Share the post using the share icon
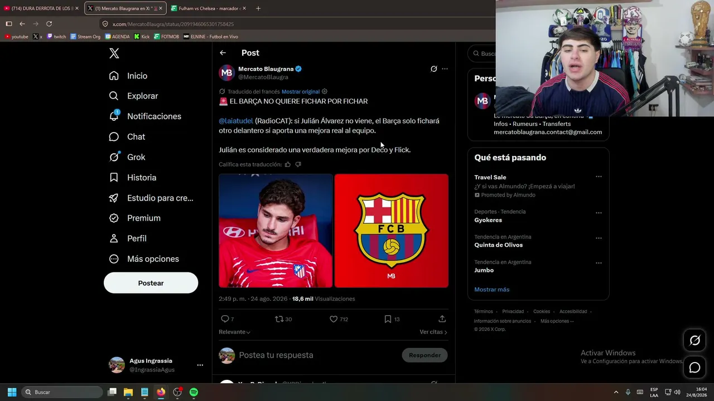714x401 pixels. pyautogui.click(x=442, y=319)
